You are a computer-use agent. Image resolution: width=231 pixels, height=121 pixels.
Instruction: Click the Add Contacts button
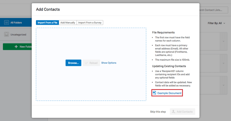(x=183, y=112)
